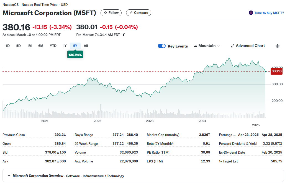Click the 2025 axis label
The height and width of the screenshot is (184, 290).
[x=256, y=125]
